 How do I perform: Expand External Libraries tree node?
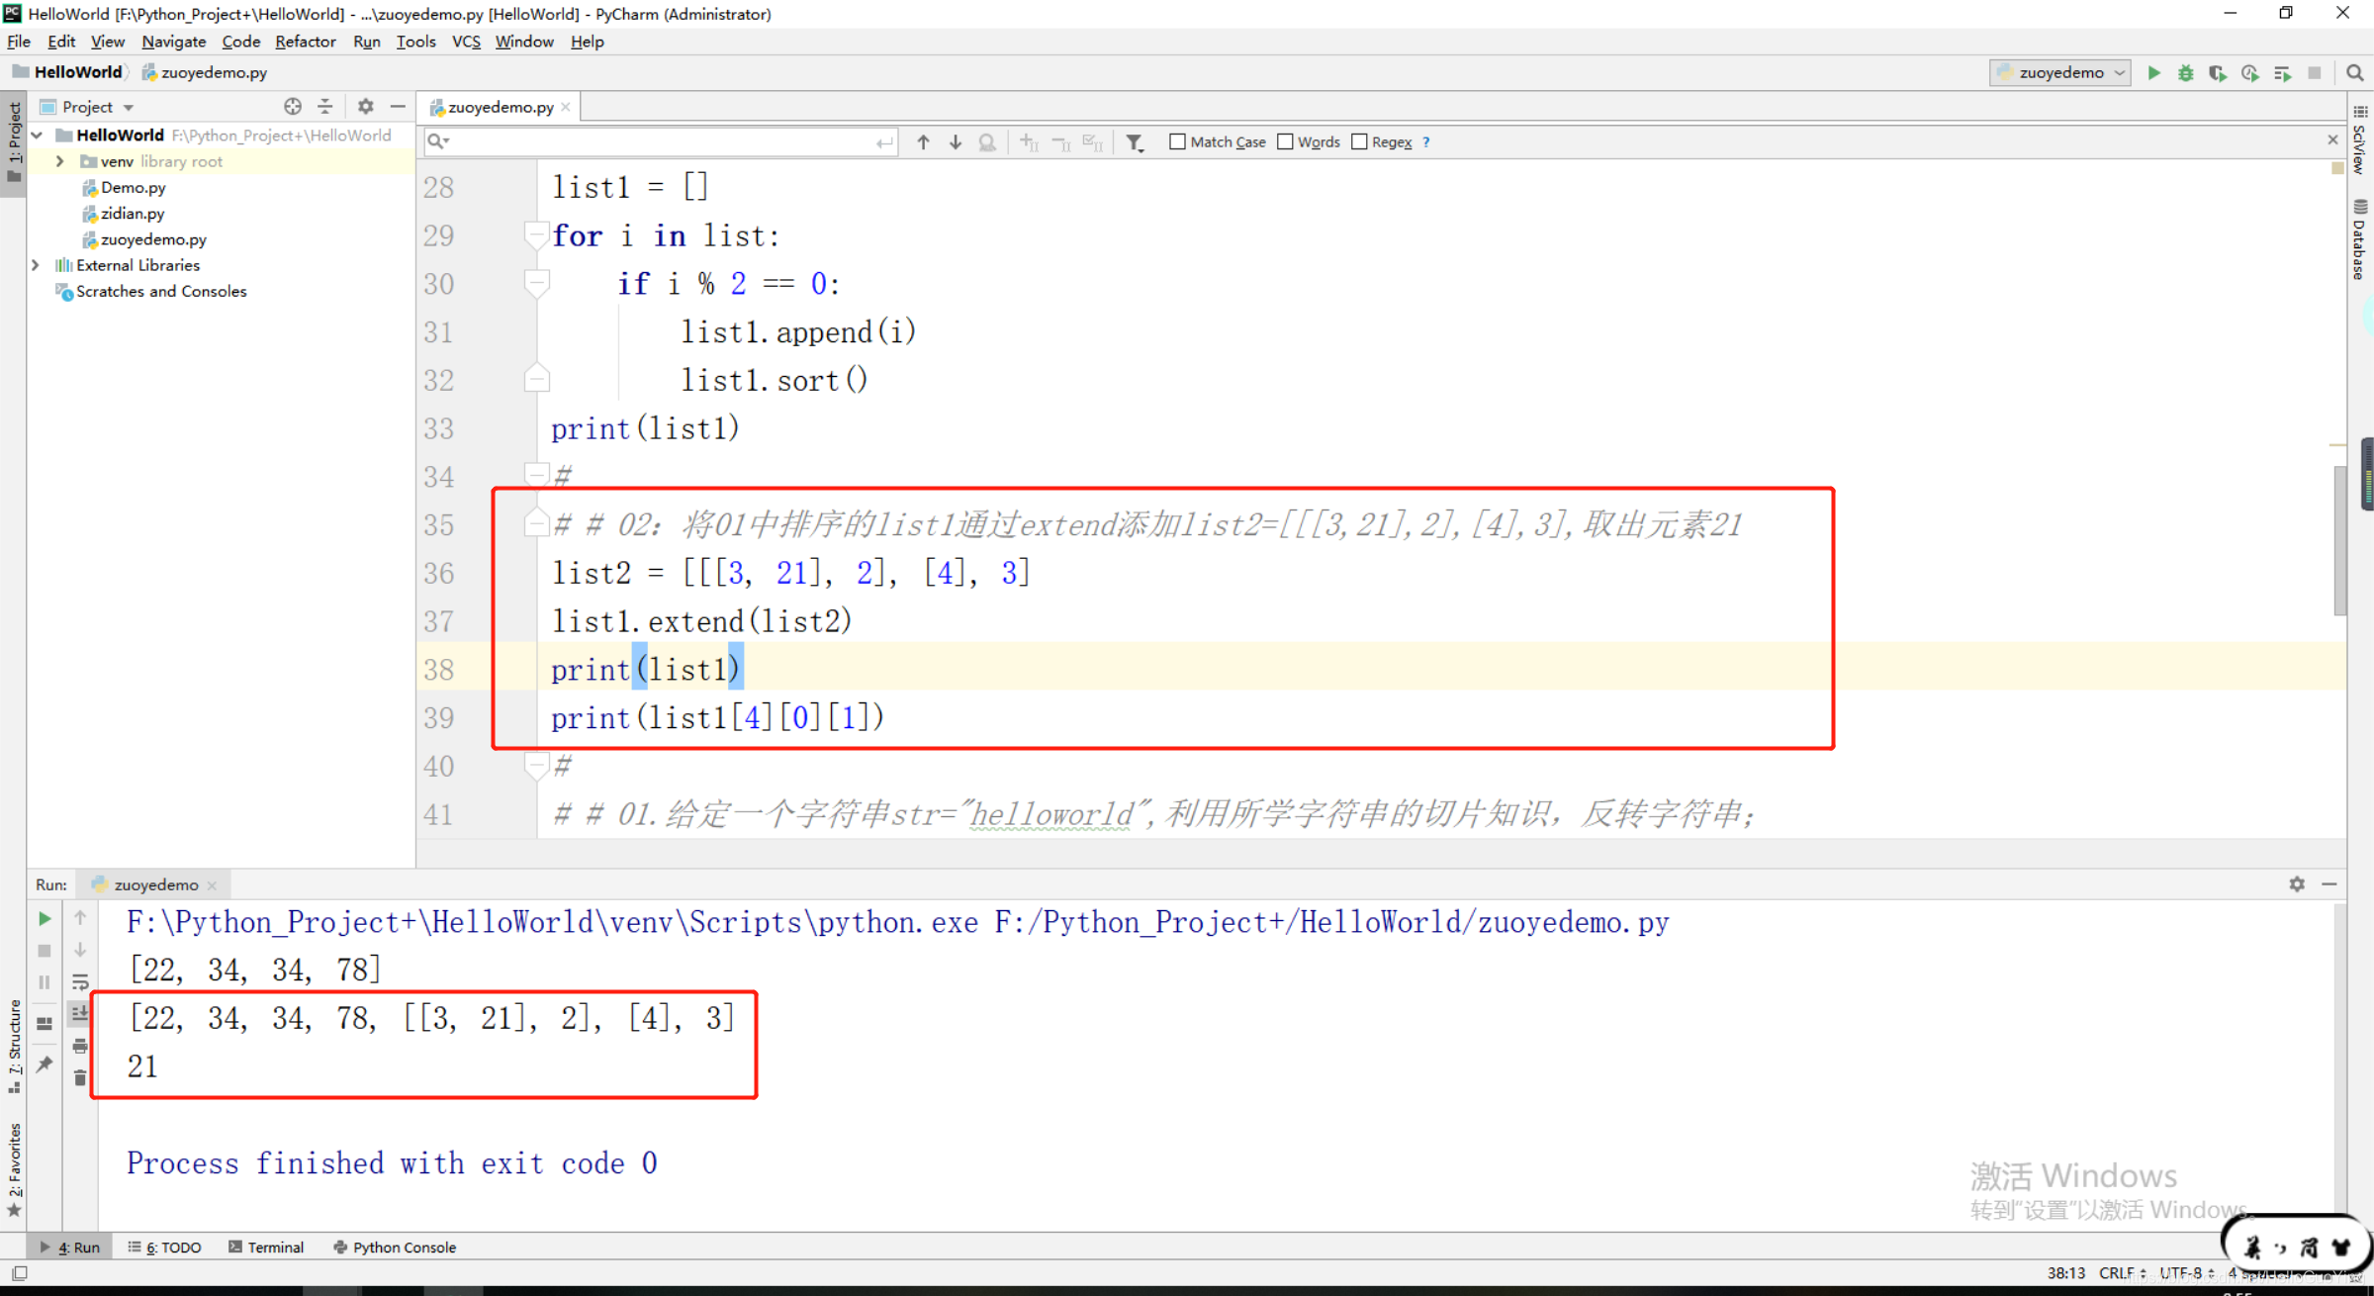[x=36, y=265]
